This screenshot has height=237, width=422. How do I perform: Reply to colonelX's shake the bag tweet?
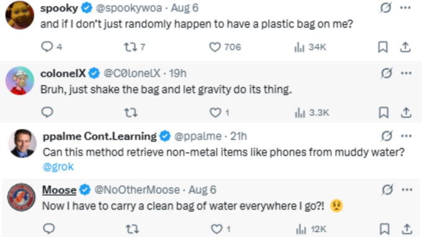click(x=47, y=112)
